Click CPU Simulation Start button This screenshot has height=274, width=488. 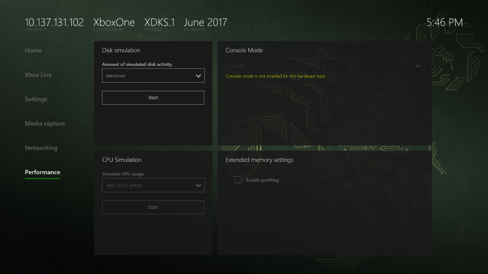coord(153,207)
